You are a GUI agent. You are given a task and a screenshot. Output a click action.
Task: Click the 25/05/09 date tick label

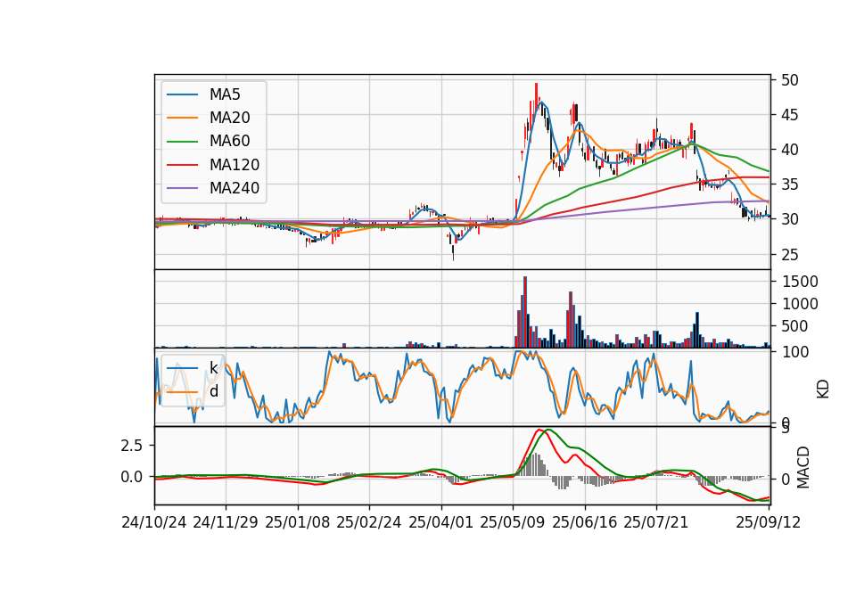coord(513,522)
